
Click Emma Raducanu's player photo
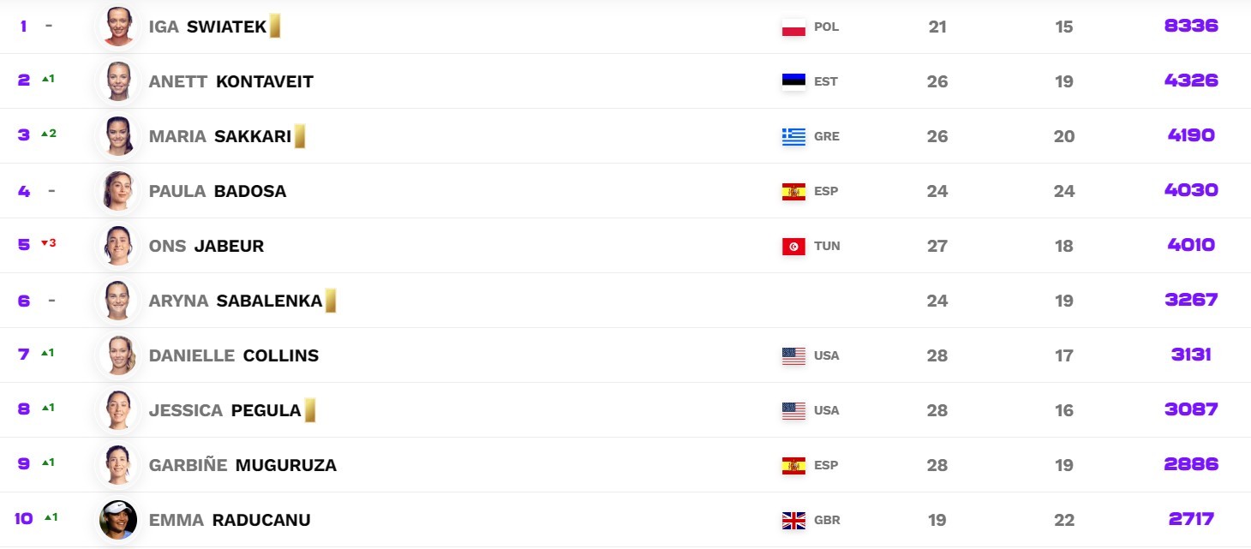(x=118, y=520)
